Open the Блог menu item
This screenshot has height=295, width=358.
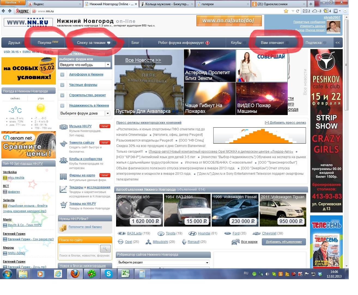(x=135, y=43)
